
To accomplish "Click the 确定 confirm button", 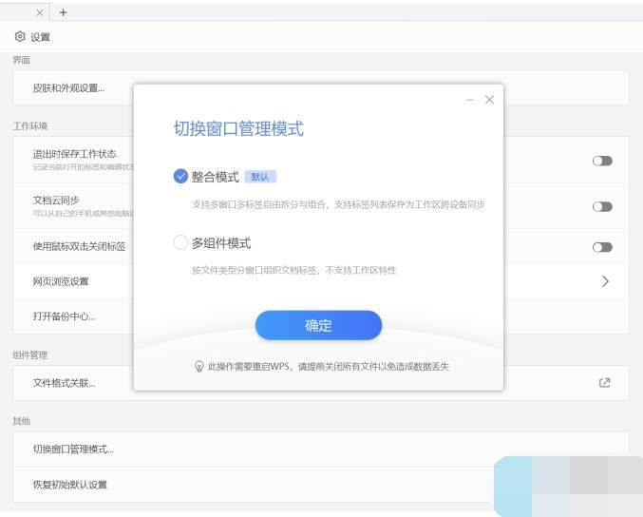I will pyautogui.click(x=318, y=326).
